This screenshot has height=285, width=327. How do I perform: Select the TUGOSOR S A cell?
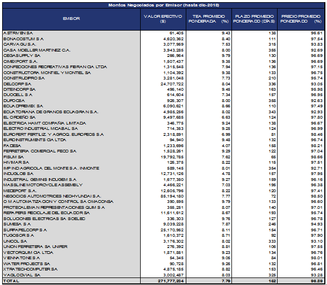19,236
